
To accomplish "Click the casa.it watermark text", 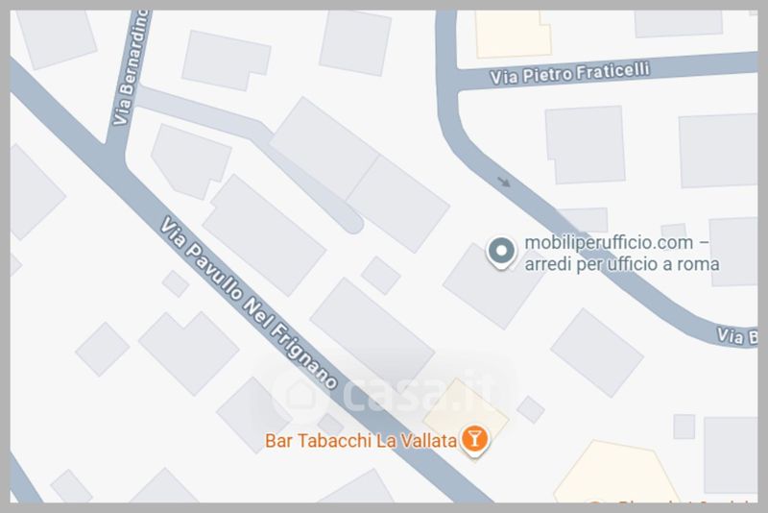I will [x=422, y=394].
